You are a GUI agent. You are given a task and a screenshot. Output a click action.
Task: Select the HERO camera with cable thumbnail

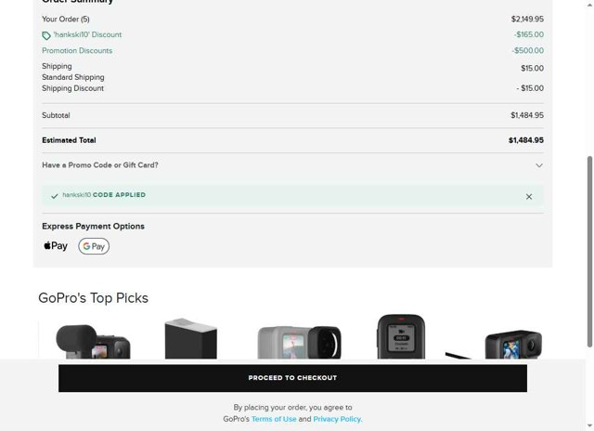494,345
